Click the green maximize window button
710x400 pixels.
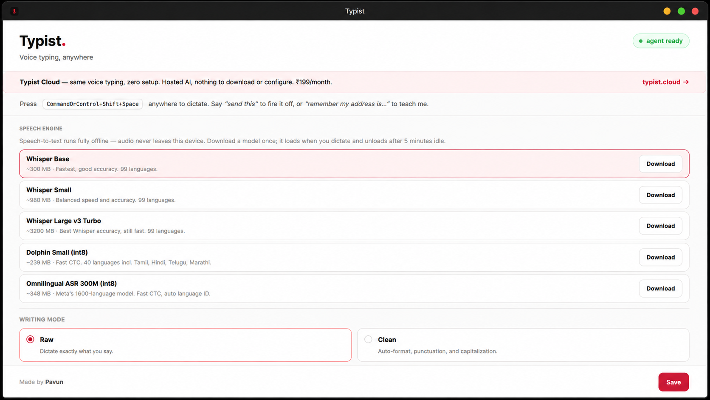tap(681, 11)
